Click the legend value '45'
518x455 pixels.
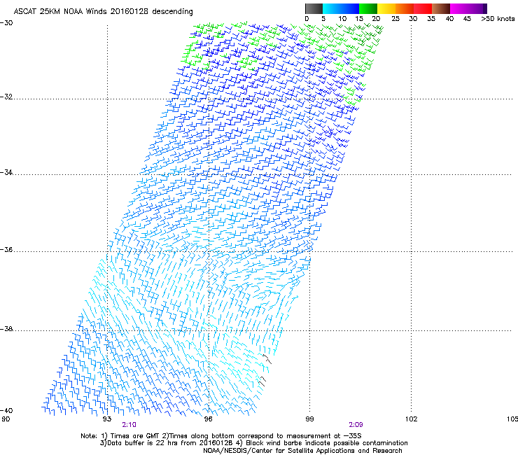point(467,19)
